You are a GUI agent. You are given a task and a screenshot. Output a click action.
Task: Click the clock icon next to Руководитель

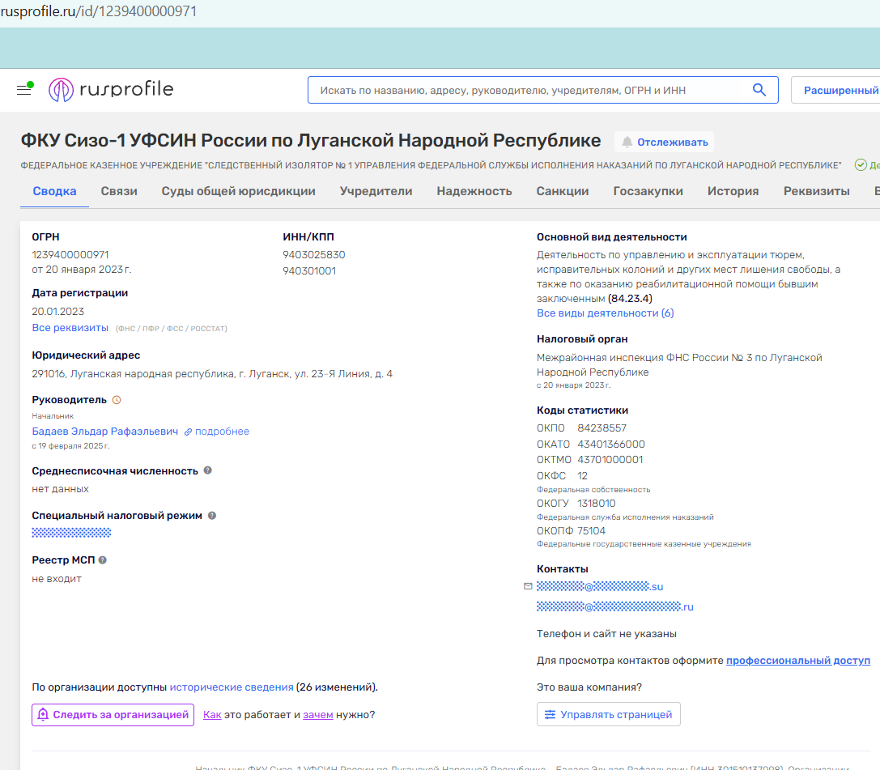click(117, 400)
